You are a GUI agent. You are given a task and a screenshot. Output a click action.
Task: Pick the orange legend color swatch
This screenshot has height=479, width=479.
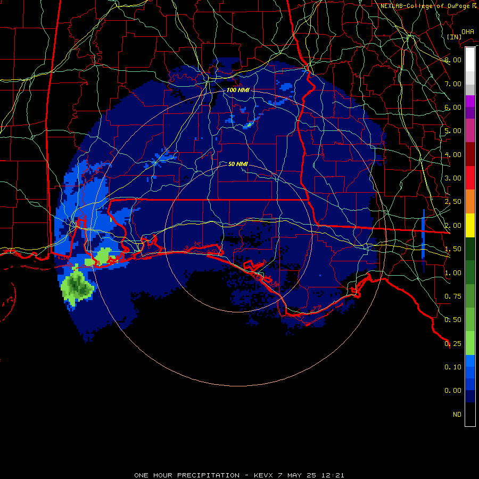pos(470,201)
